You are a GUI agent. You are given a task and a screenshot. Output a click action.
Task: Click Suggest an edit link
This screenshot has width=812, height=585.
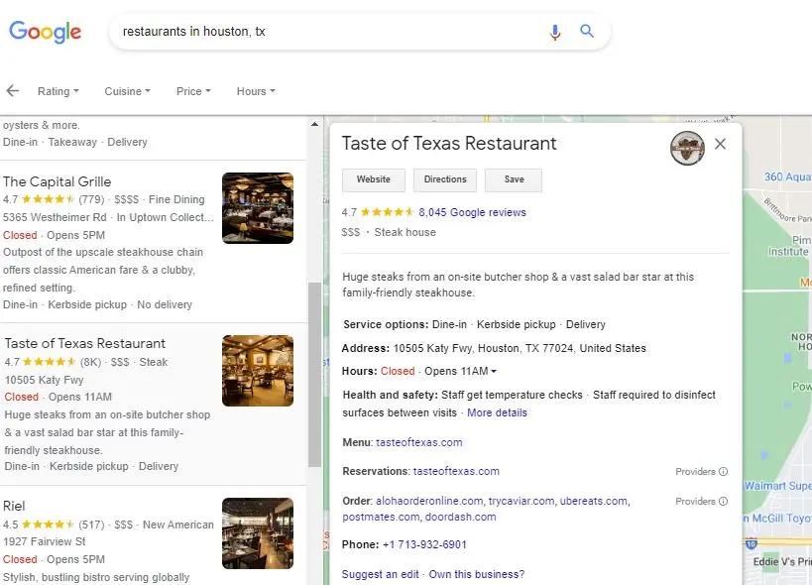(x=380, y=574)
